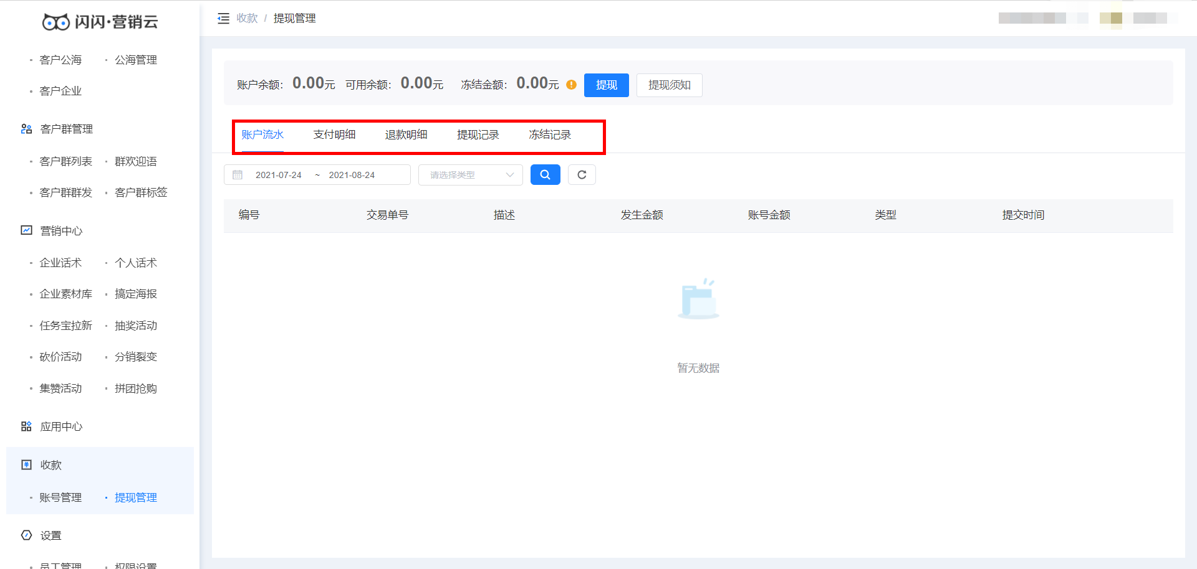Open the 请选择类型 type dropdown
Viewport: 1197px width, 569px height.
tap(471, 175)
